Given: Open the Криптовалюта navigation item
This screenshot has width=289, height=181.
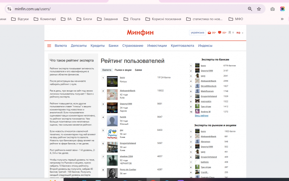Looking at the screenshot, I should coord(183,45).
